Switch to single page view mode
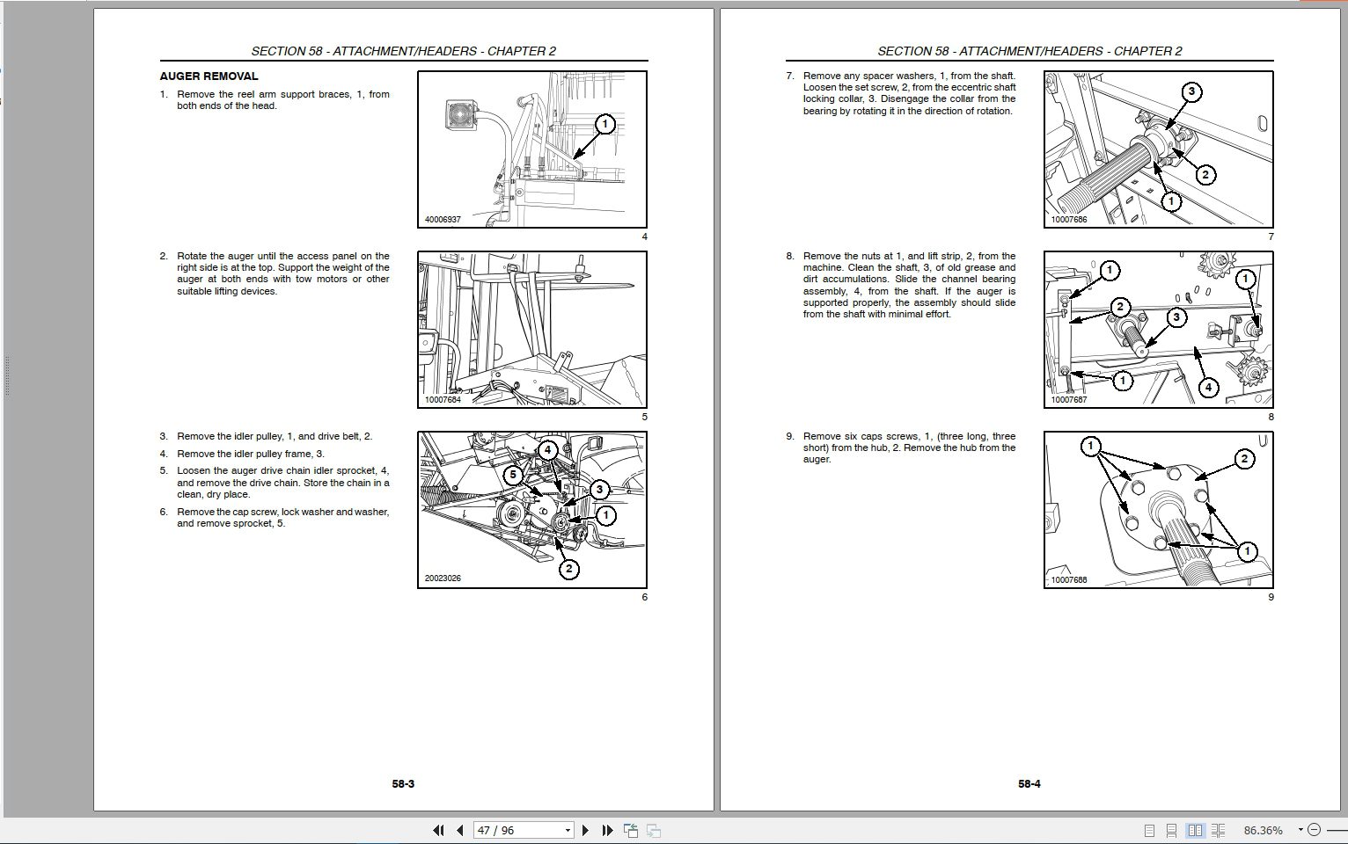Screen dimensions: 1348x844 (x=1149, y=830)
